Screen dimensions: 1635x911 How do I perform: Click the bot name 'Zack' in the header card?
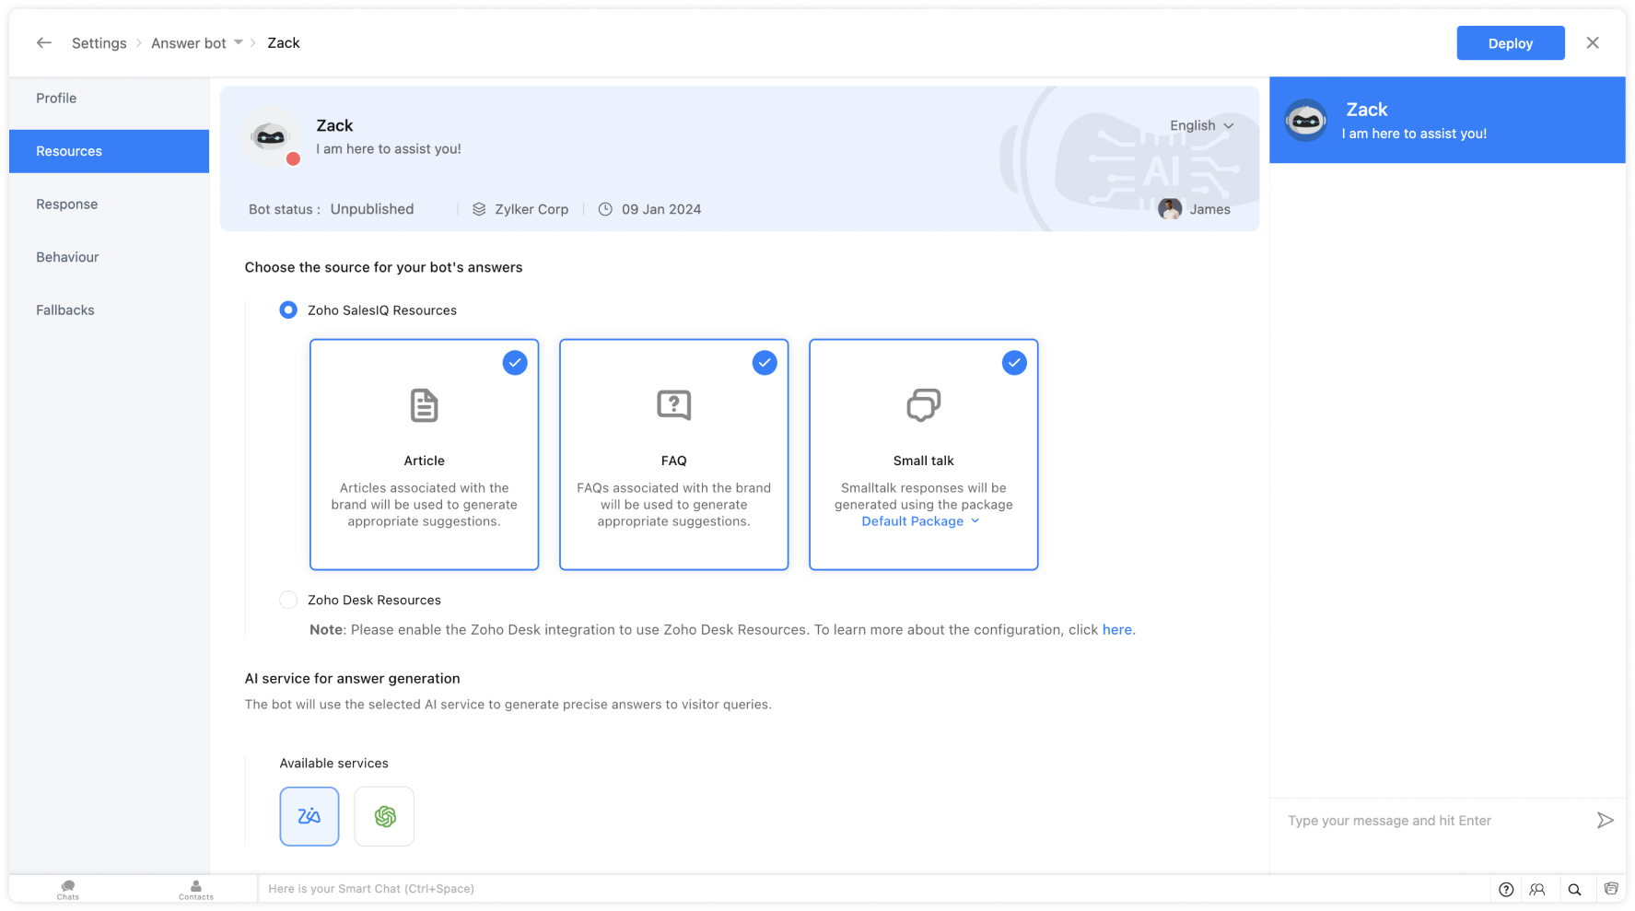pyautogui.click(x=334, y=126)
